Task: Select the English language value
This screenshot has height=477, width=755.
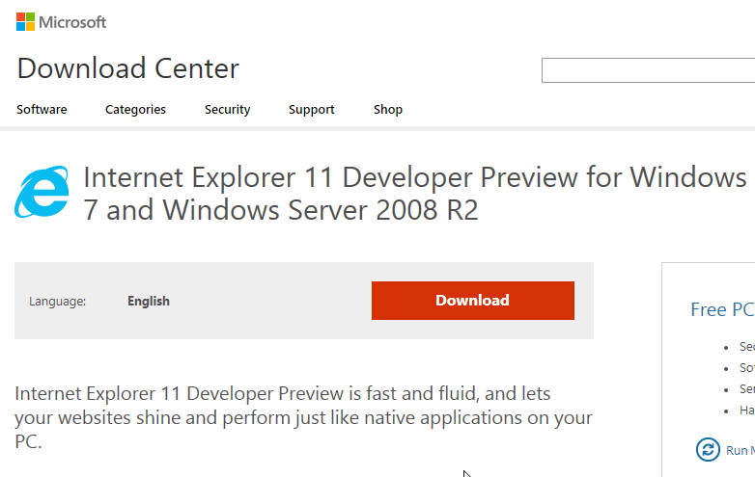Action: 149,302
